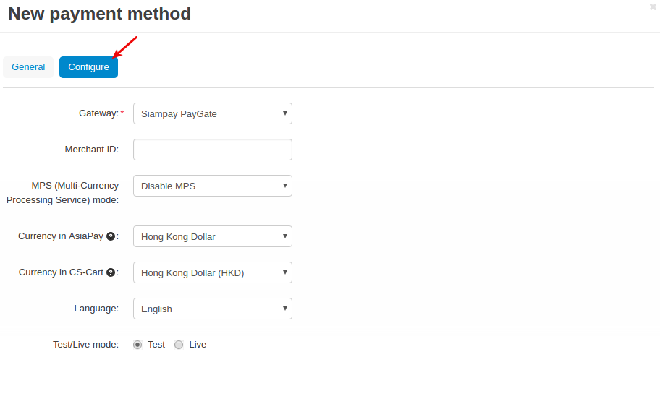Select the Test mode radio button

pos(137,345)
